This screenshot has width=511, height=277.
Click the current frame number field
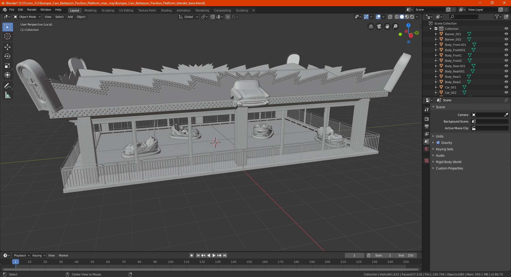(x=354, y=255)
